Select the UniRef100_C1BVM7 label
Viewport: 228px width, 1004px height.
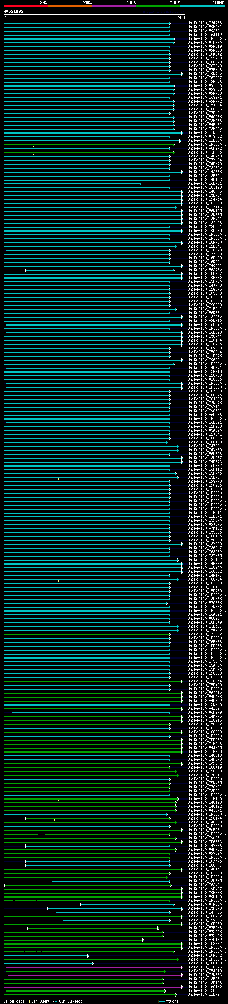click(x=204, y=246)
